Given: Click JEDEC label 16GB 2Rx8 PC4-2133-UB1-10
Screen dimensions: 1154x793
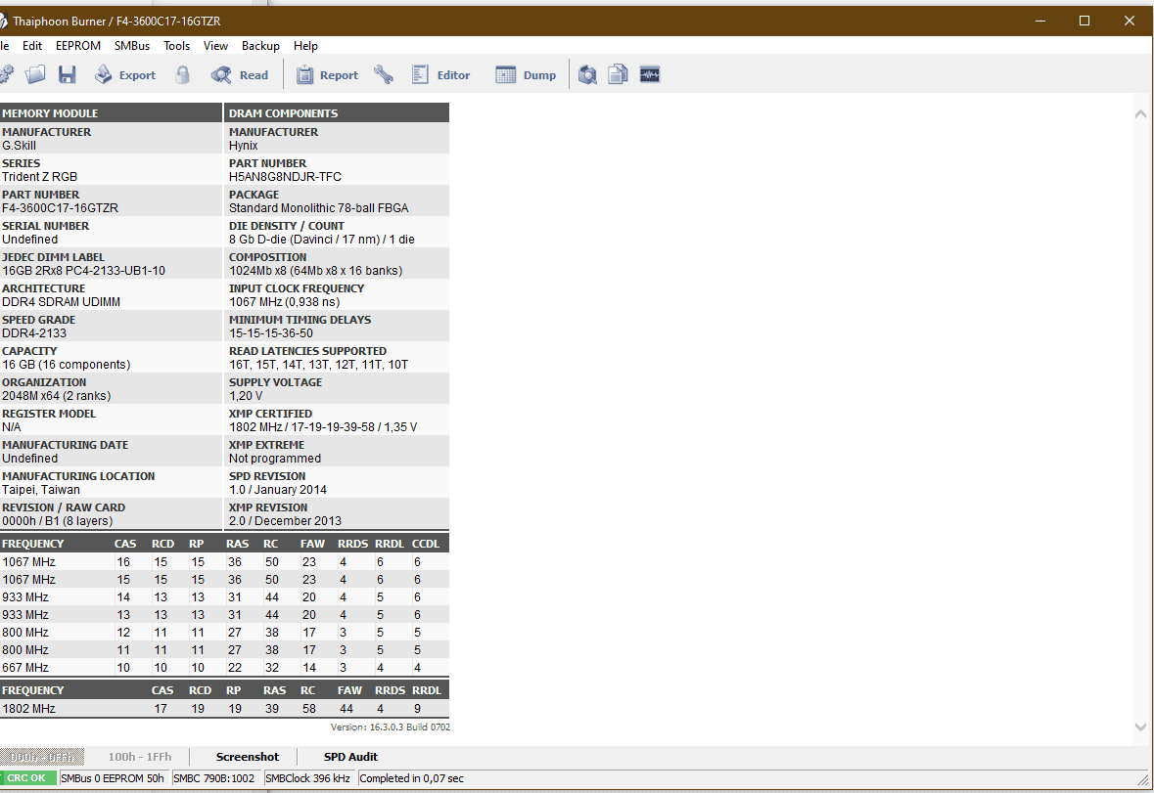Looking at the screenshot, I should pyautogui.click(x=84, y=271).
